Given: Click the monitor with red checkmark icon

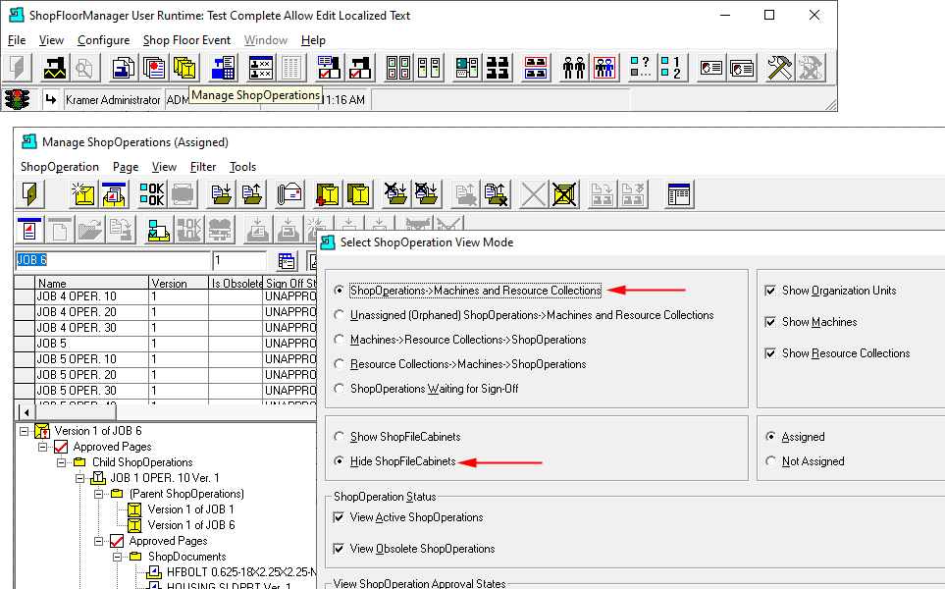Looking at the screenshot, I should click(x=329, y=68).
